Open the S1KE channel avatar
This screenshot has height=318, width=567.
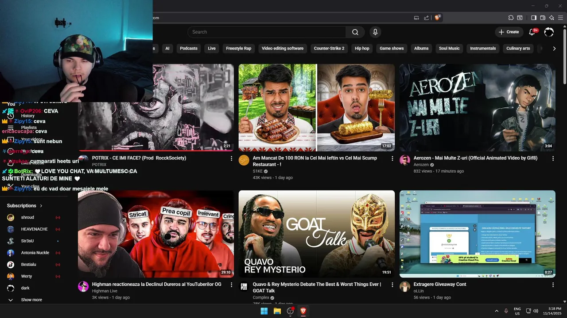pyautogui.click(x=244, y=160)
